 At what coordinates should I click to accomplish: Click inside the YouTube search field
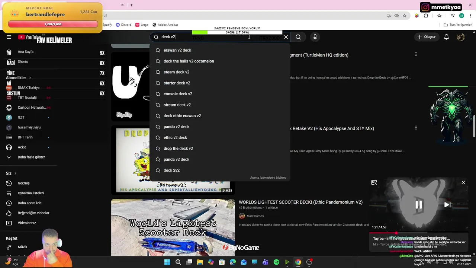pyautogui.click(x=219, y=37)
